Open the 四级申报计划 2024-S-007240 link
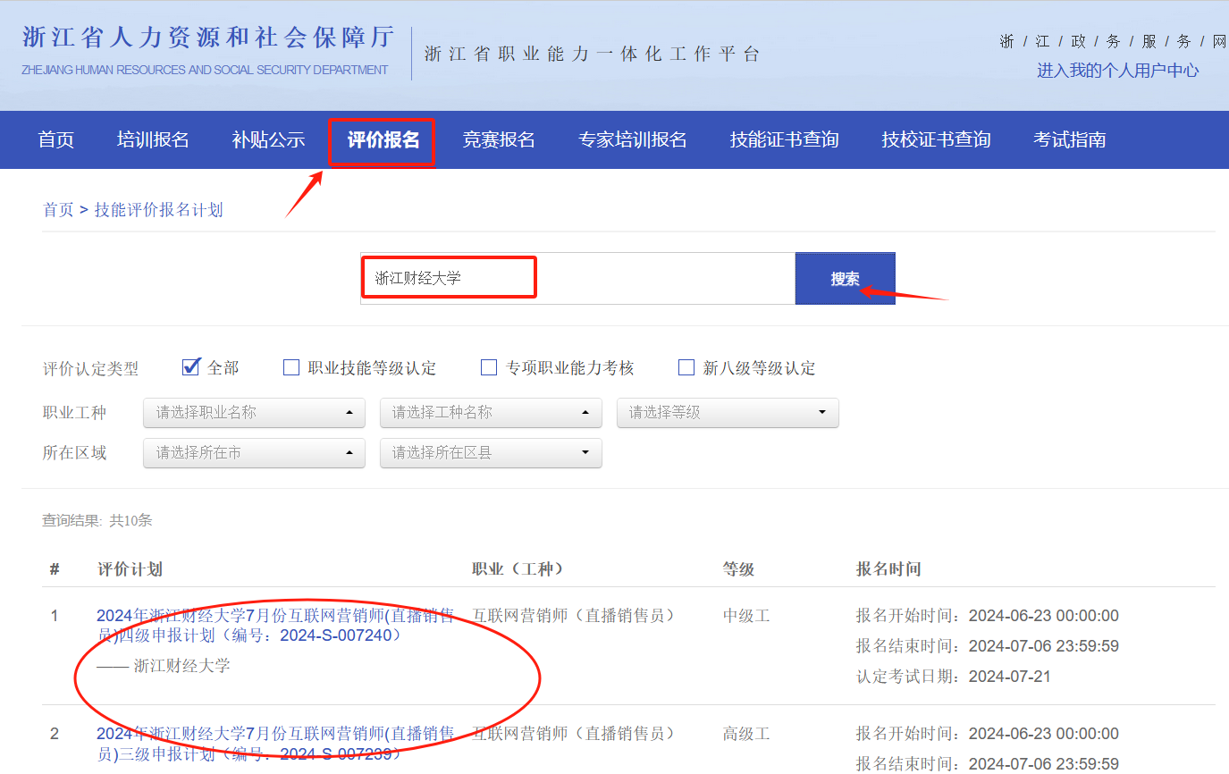The width and height of the screenshot is (1229, 774). pyautogui.click(x=275, y=626)
